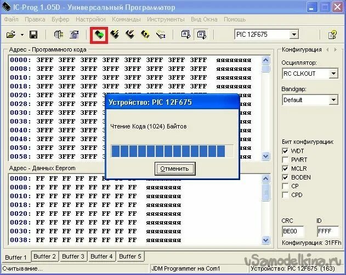The image size is (346, 275).
Task: Switch to Buffer 4 tab
Action: pos(102,256)
